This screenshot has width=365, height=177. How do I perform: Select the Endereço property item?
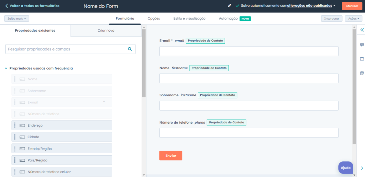click(x=62, y=125)
